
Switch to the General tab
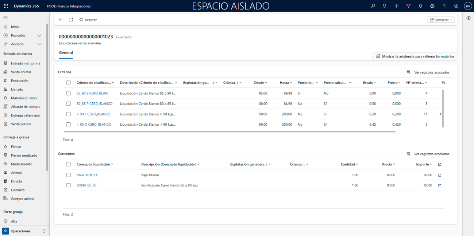pyautogui.click(x=66, y=53)
